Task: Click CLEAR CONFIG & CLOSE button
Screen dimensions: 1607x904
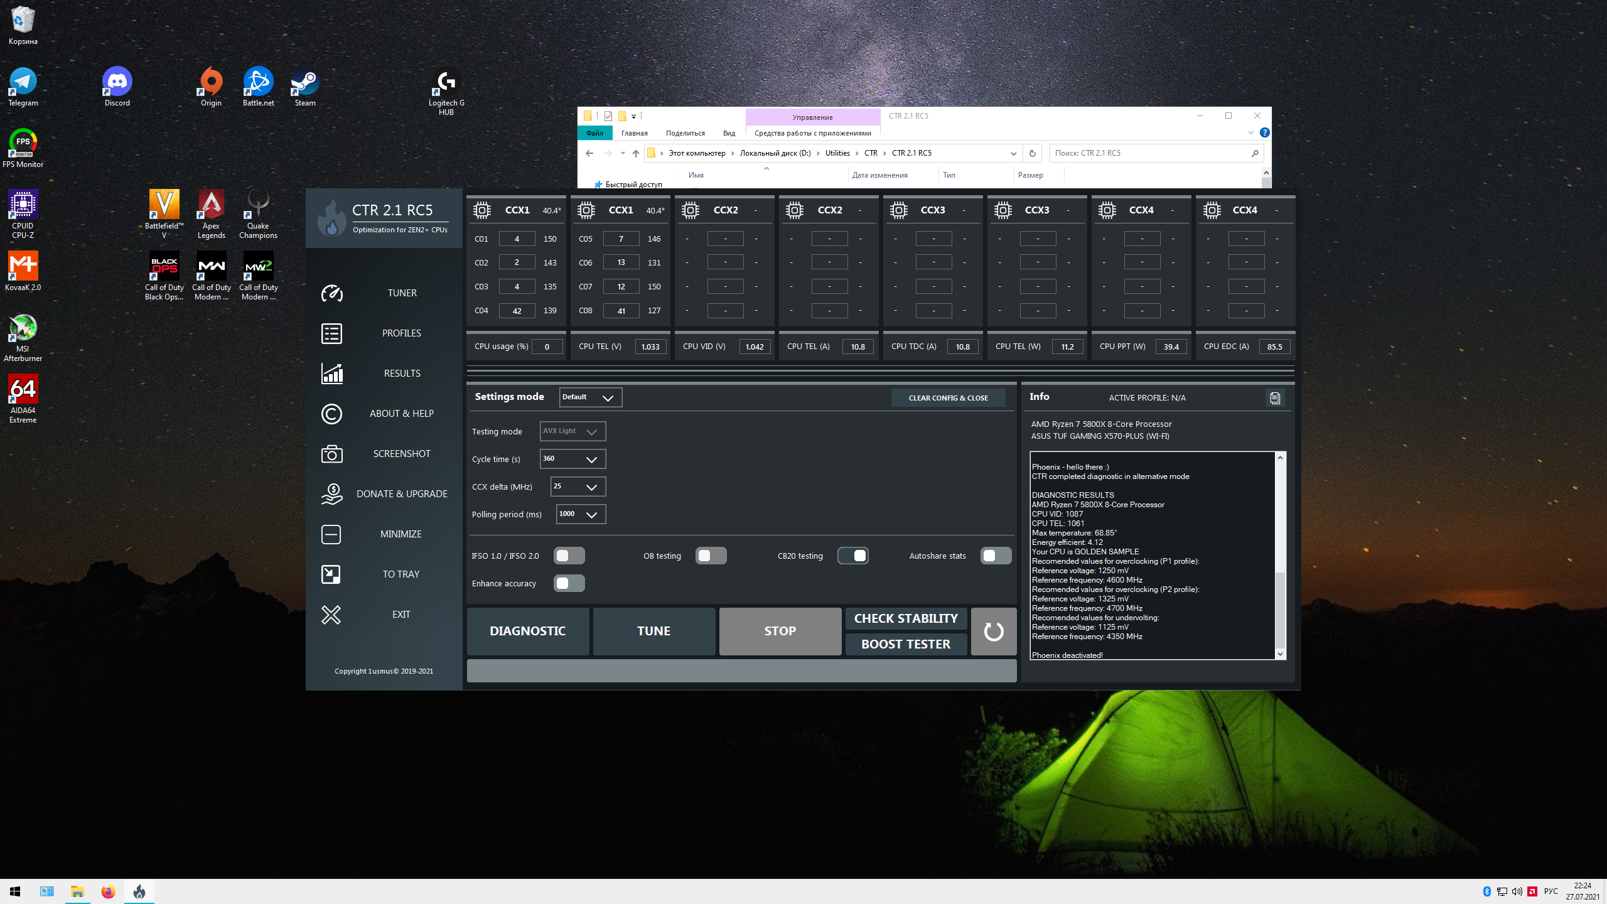Action: coord(948,398)
